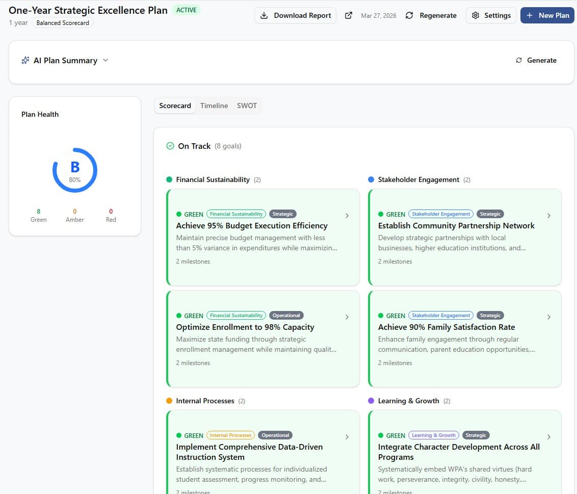Expand the Achieve 90% Family Satisfaction Rate chevron
This screenshot has width=577, height=494.
click(x=548, y=317)
